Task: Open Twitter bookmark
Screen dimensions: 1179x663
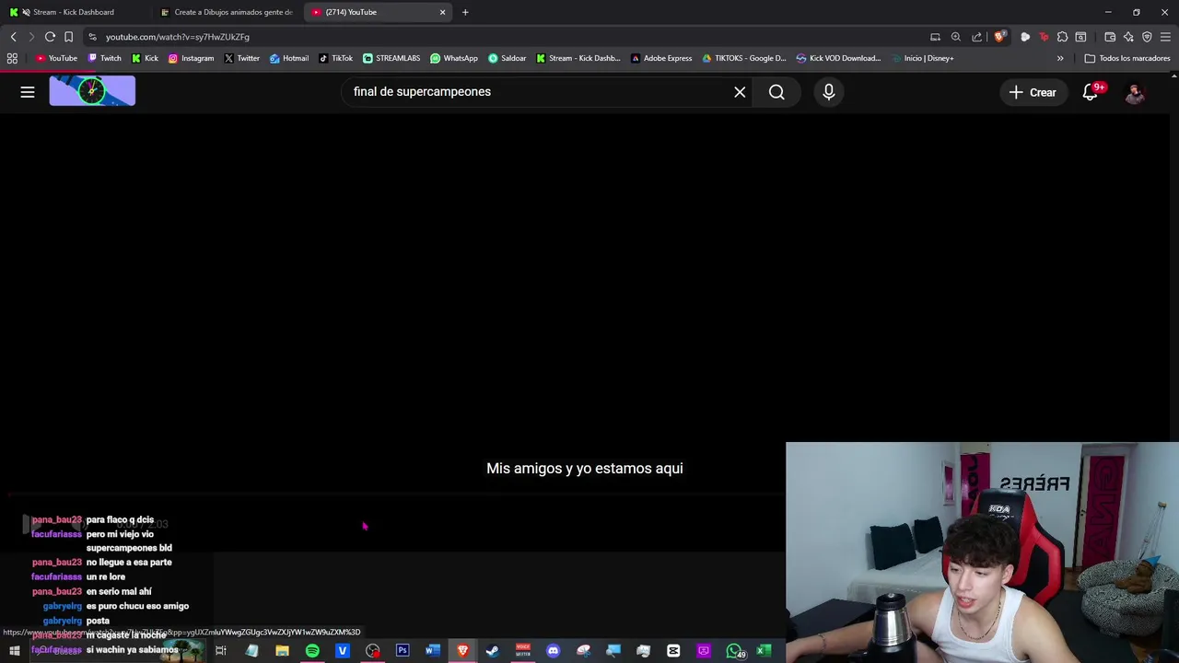Action: point(241,58)
